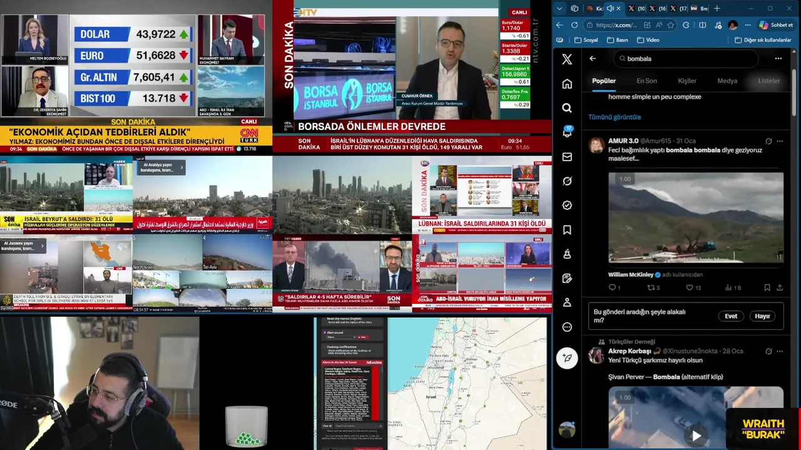Open browser profile avatar

(733, 25)
